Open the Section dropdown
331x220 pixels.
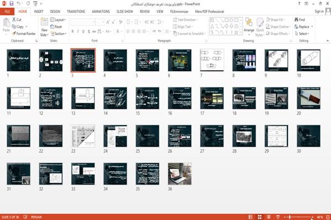pos(58,34)
